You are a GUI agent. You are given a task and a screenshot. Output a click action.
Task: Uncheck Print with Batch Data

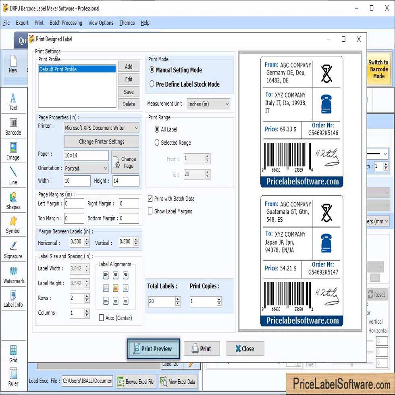150,199
